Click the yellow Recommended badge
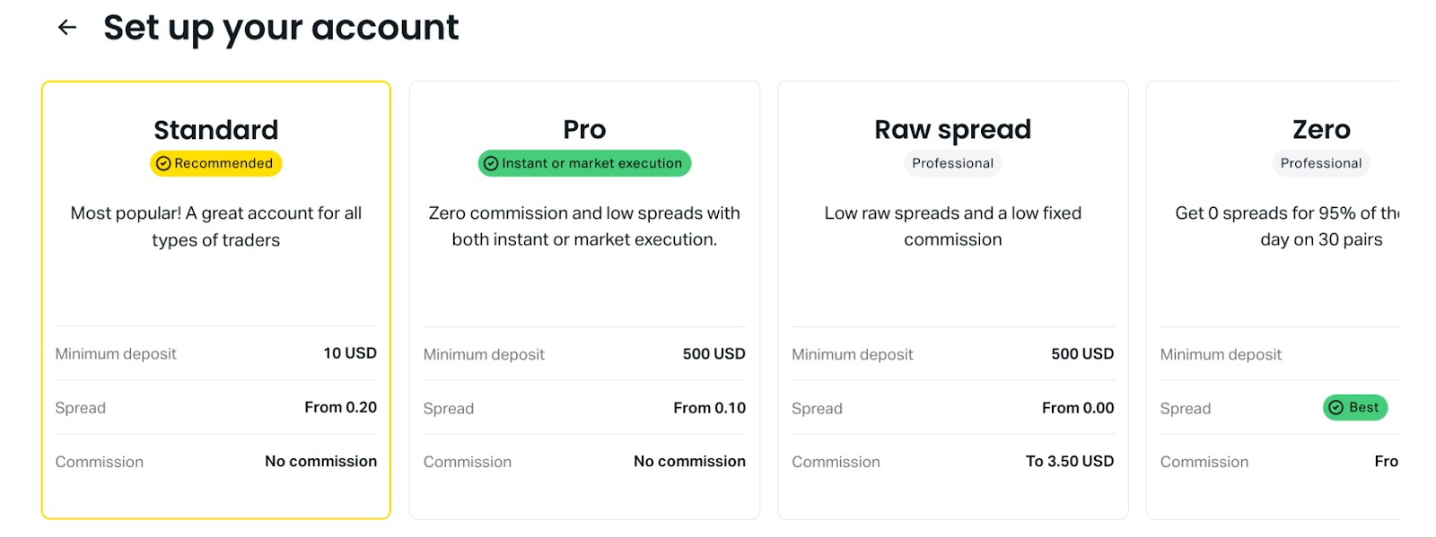 216,163
